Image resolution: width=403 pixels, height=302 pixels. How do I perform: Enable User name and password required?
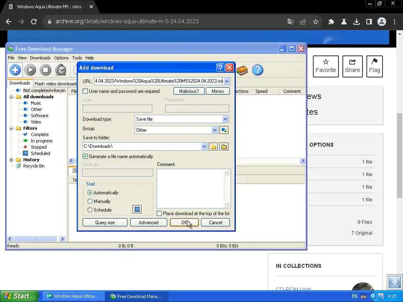pos(85,91)
